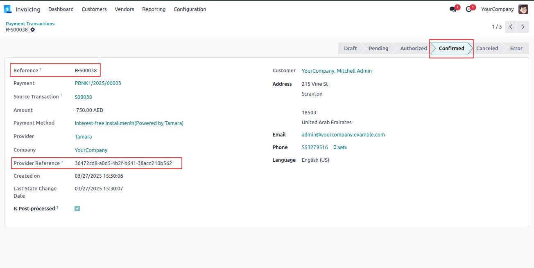This screenshot has width=534, height=268.
Task: Go back to Payment Transactions breadcrumb
Action: point(30,24)
